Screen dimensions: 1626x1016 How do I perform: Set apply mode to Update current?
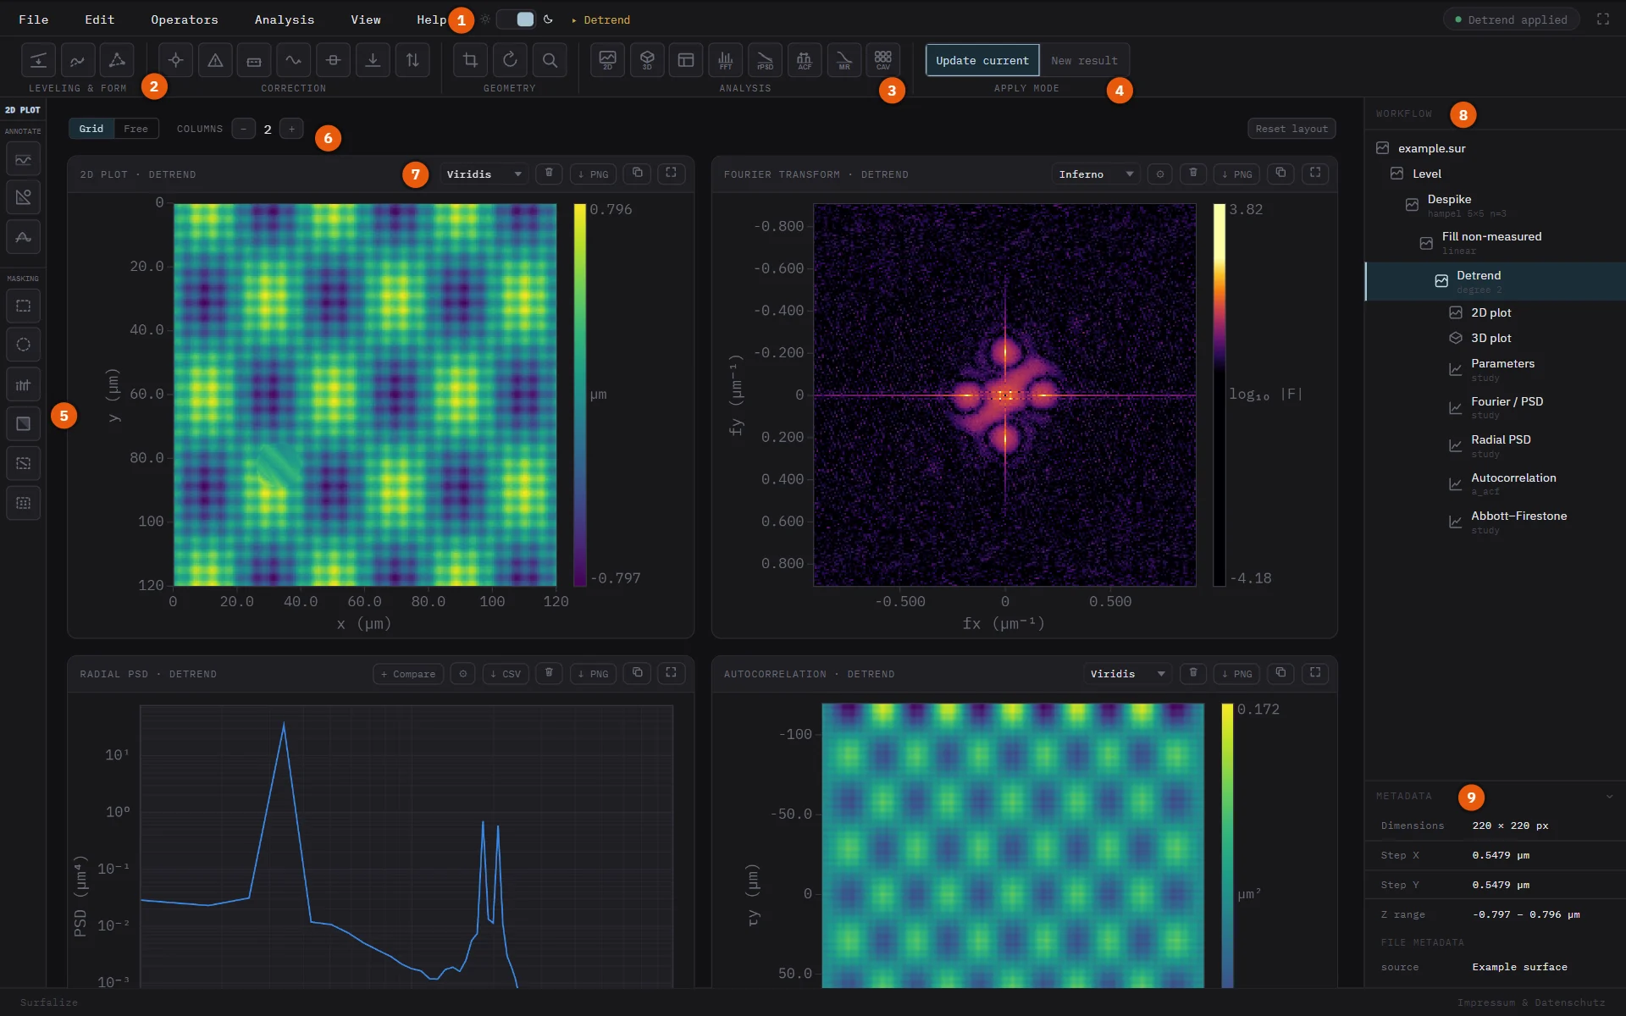pos(982,61)
